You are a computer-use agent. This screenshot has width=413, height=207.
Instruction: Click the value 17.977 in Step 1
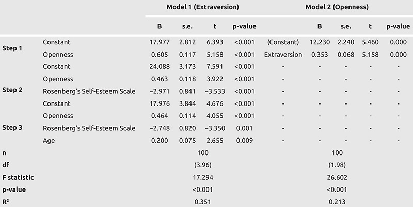[160, 42]
